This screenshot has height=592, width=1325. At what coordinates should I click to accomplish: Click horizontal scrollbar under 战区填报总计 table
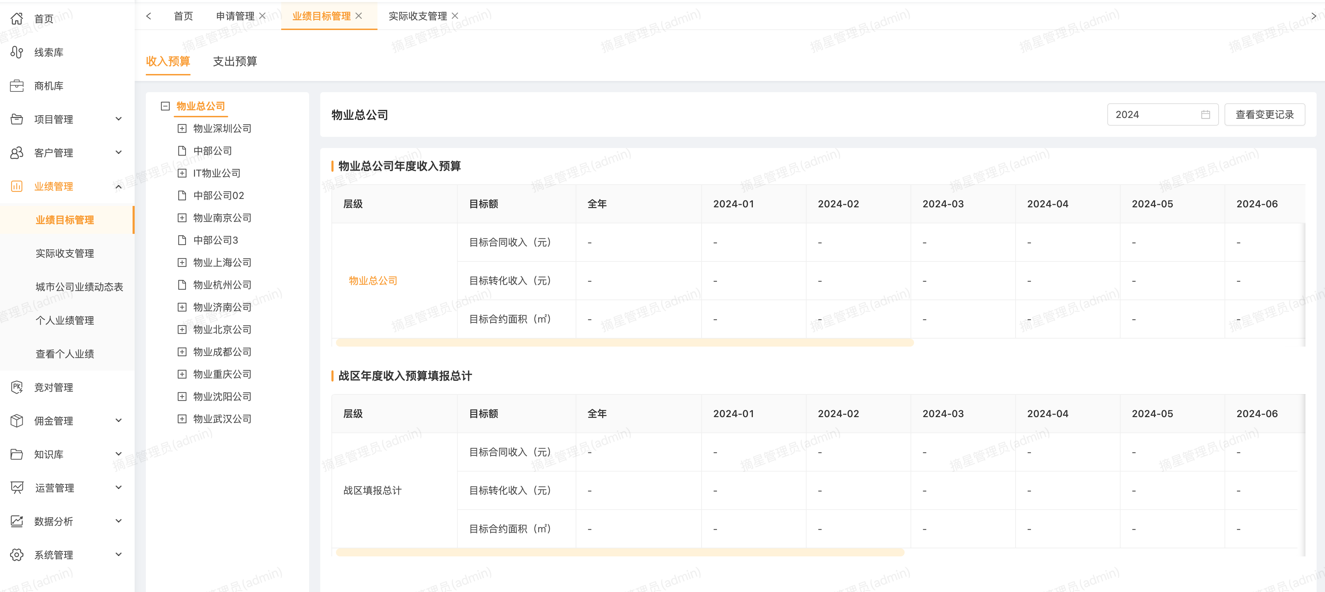click(620, 552)
